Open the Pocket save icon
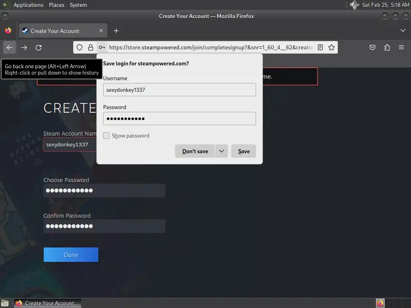Viewport: 411px width, 308px height. tap(372, 47)
